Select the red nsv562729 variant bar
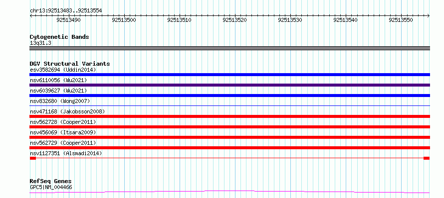The image size is (444, 198). tap(229, 148)
